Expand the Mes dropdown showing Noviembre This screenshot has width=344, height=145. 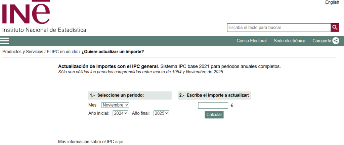115,105
